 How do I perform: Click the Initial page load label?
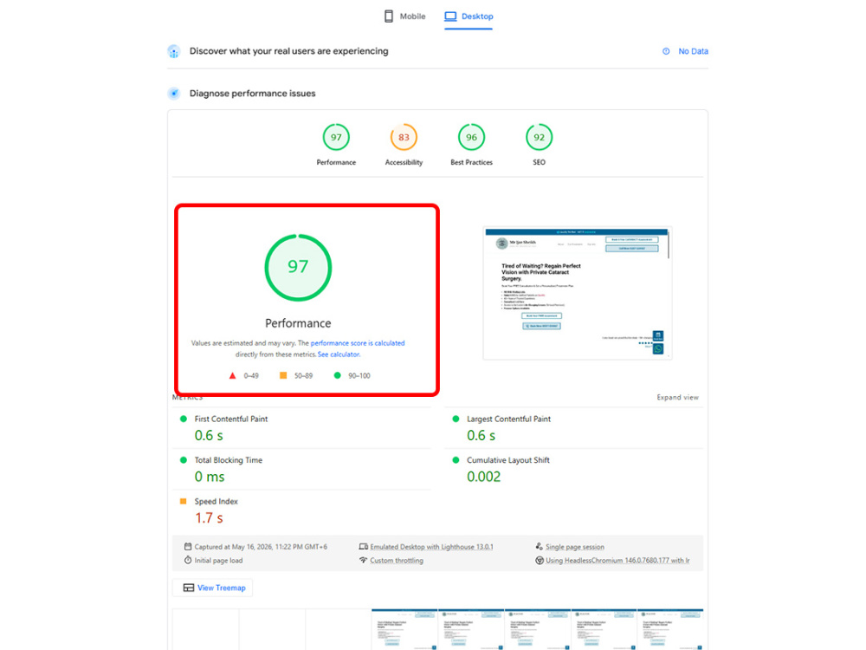218,561
